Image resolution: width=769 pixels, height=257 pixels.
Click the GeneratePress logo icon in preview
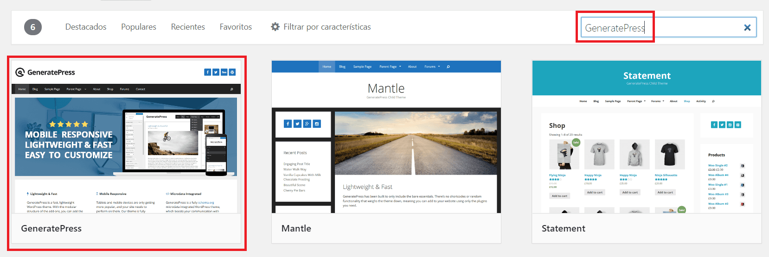(x=20, y=72)
